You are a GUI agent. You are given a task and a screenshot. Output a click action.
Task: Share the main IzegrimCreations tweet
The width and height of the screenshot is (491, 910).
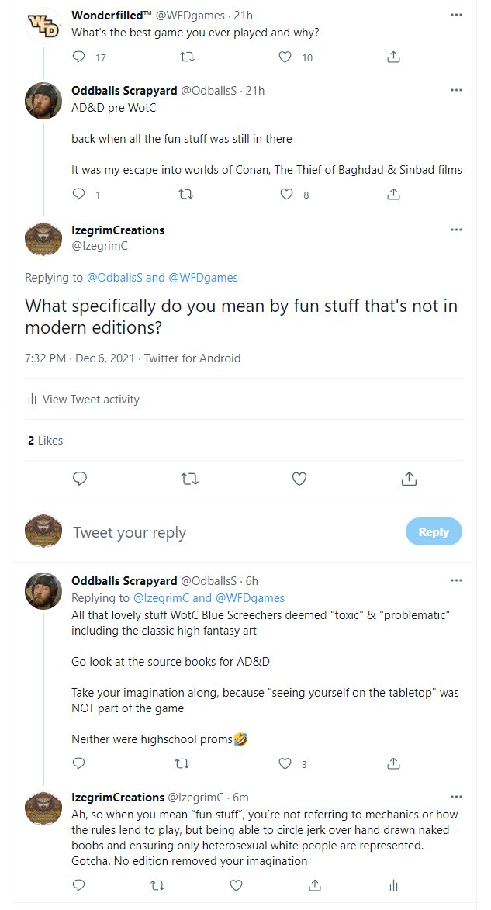click(410, 479)
